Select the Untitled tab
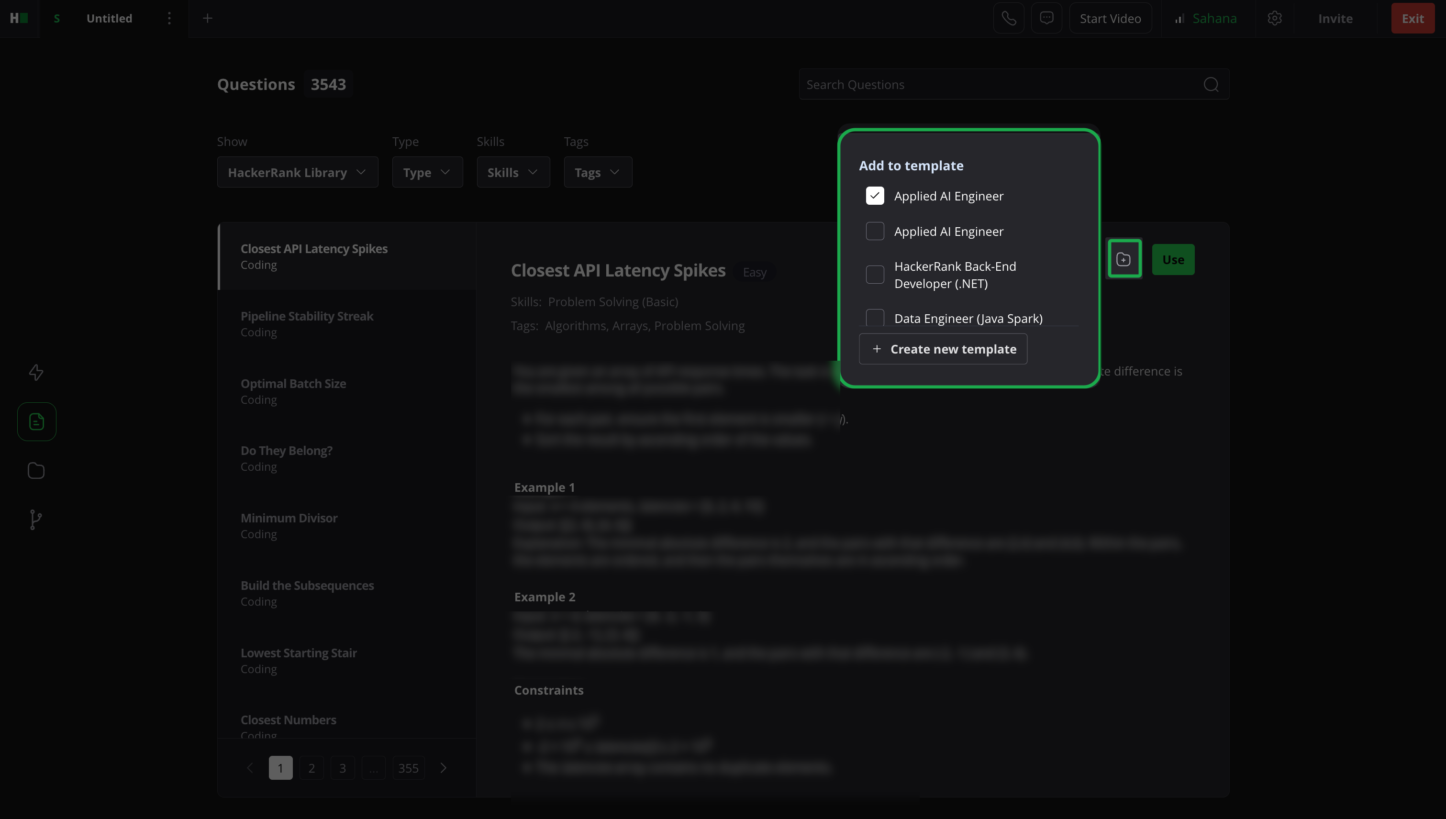This screenshot has height=819, width=1446. click(x=109, y=19)
